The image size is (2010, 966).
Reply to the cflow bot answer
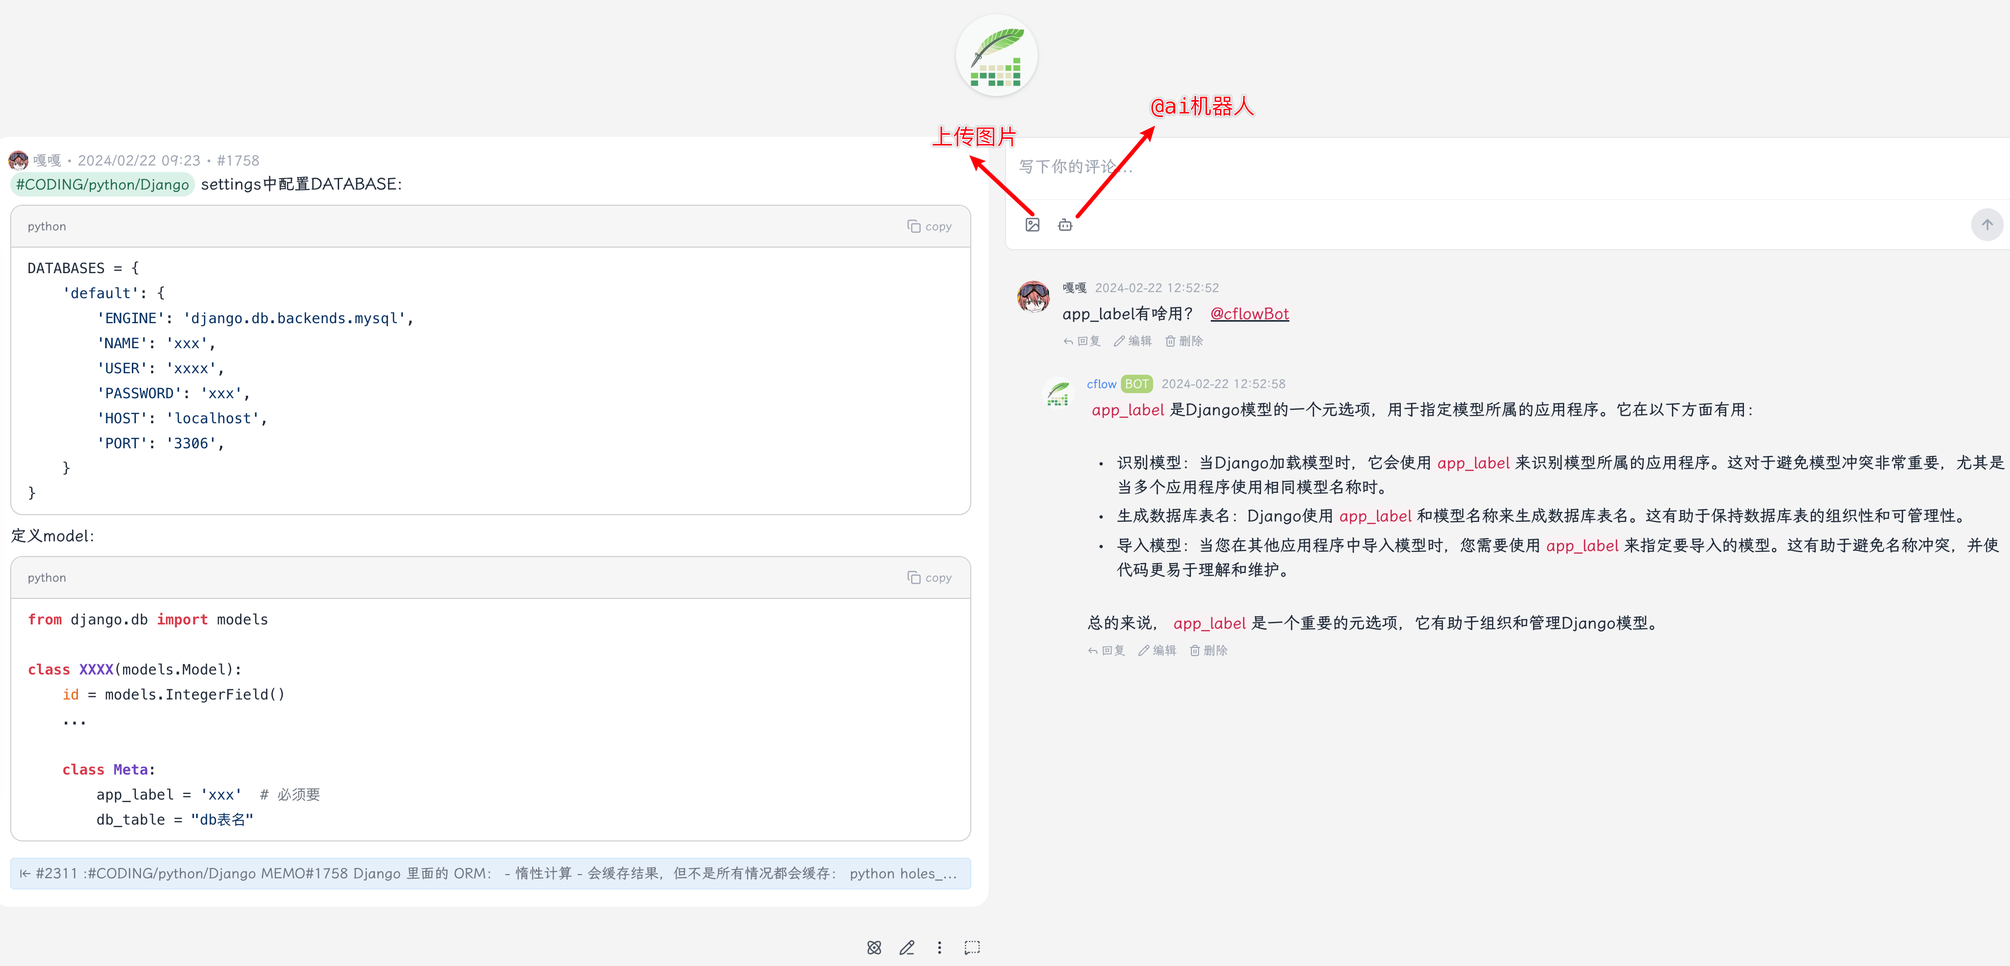tap(1107, 650)
